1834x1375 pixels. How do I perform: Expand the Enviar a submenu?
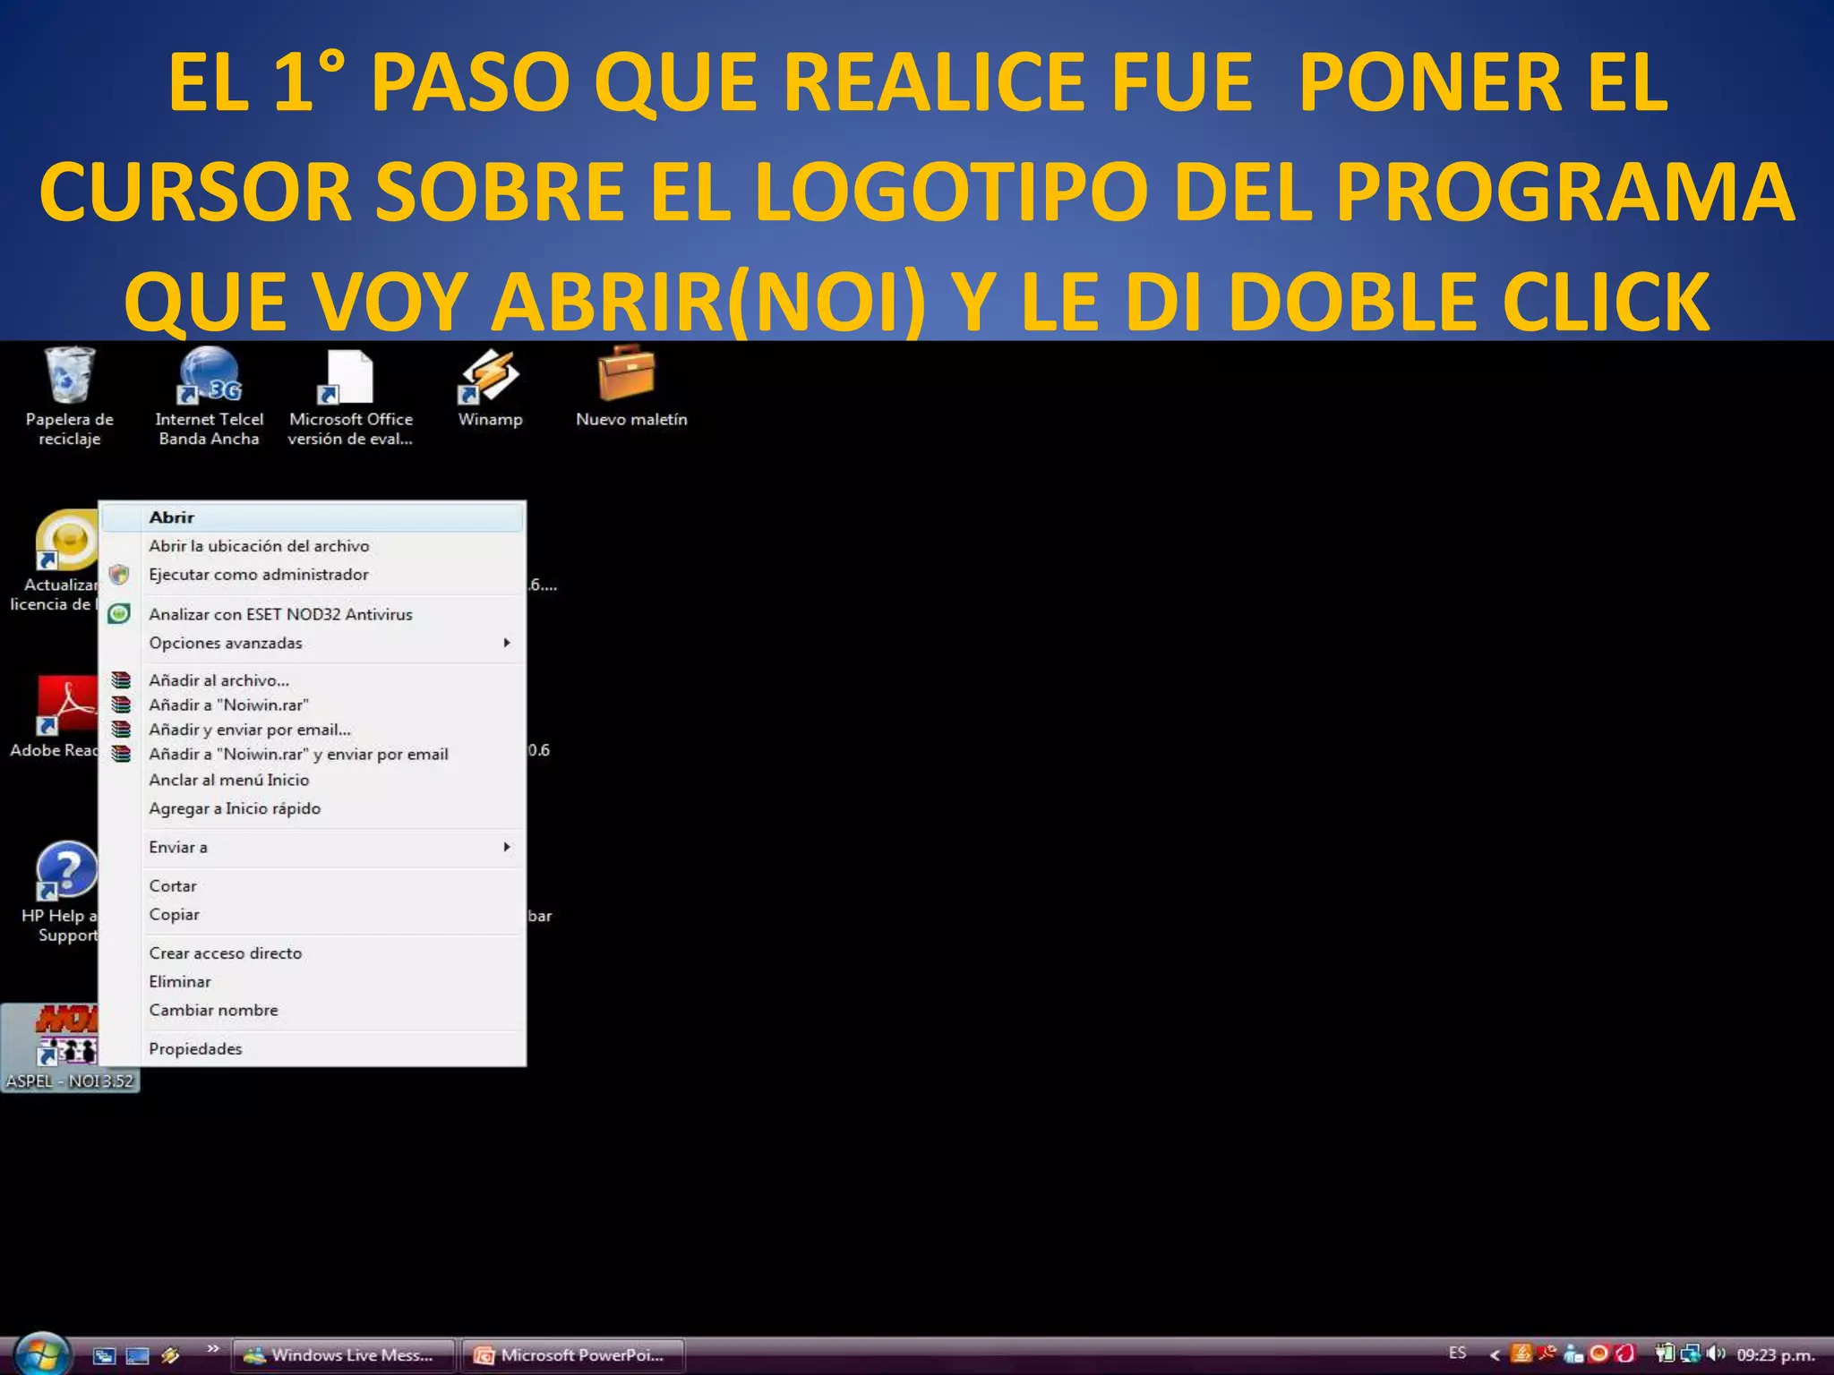click(178, 847)
